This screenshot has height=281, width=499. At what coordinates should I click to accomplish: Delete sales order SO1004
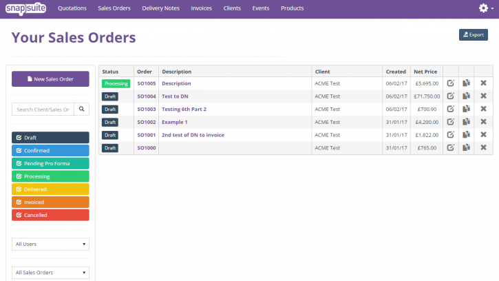point(483,96)
